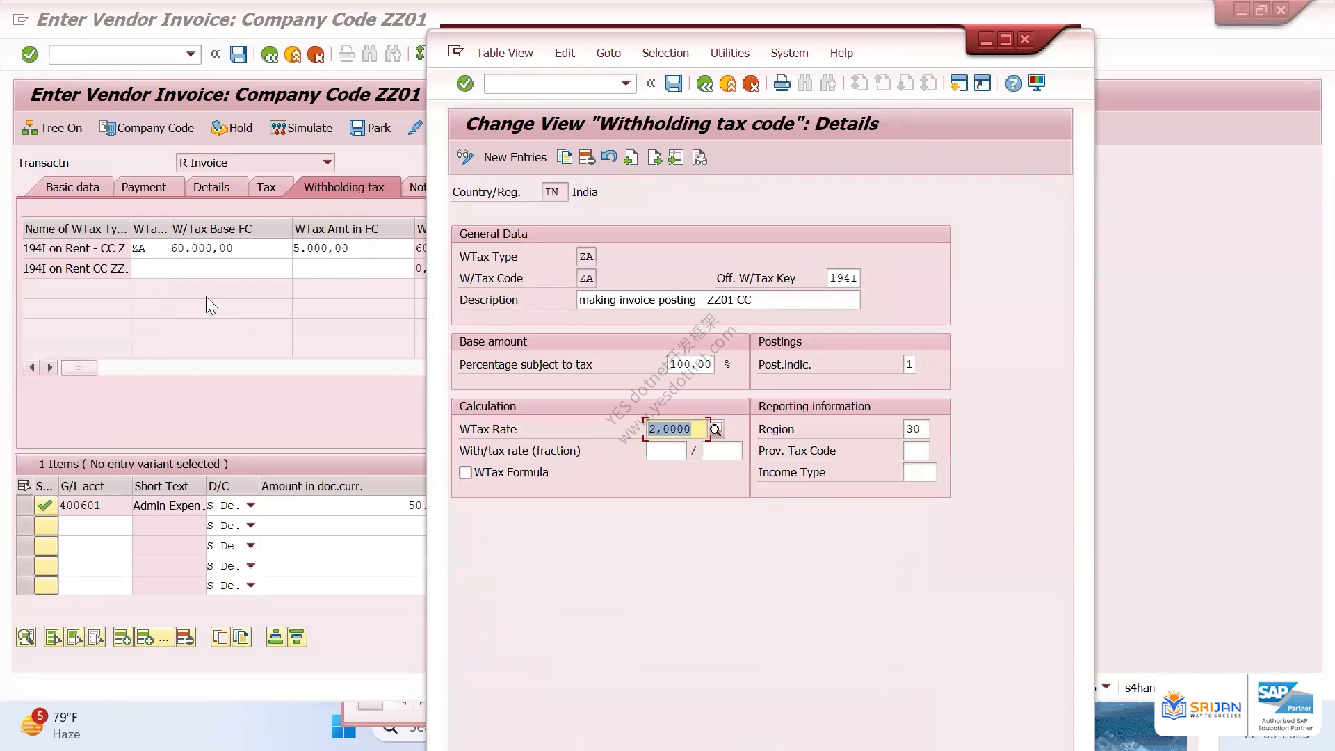Click the Print icon in the popup toolbar

(x=782, y=84)
